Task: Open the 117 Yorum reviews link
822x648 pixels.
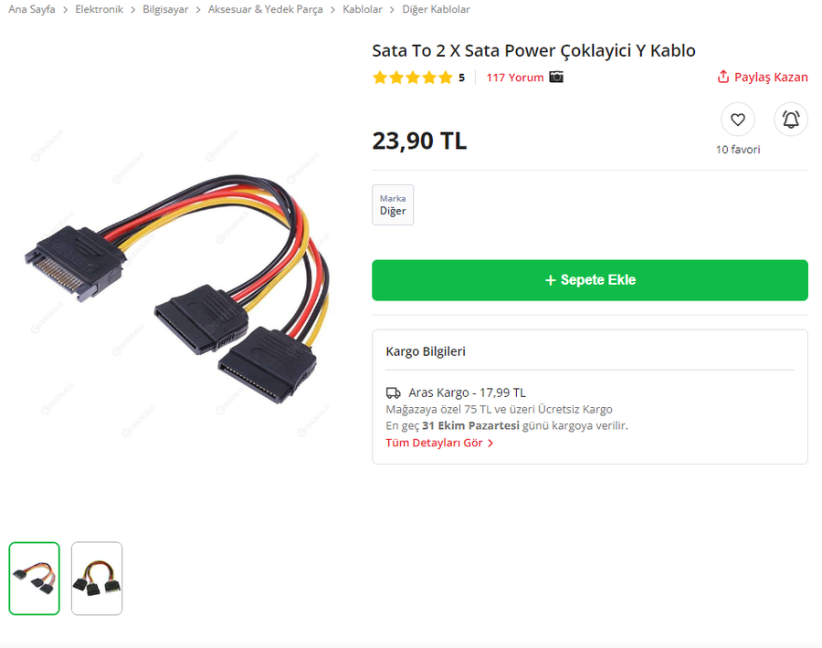Action: coord(515,78)
